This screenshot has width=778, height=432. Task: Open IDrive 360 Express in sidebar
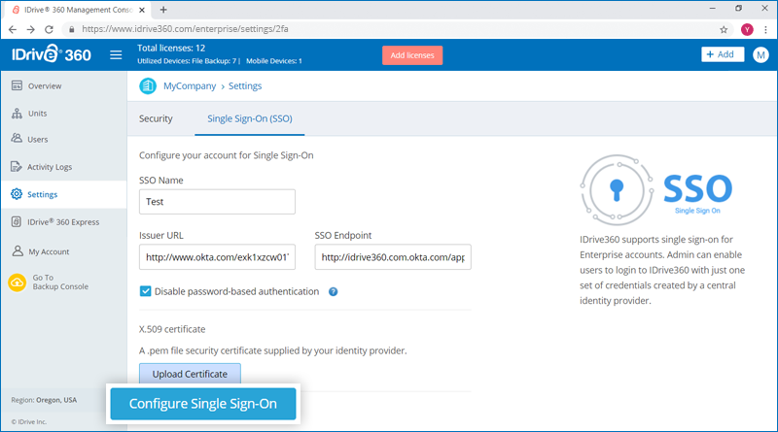(x=63, y=222)
